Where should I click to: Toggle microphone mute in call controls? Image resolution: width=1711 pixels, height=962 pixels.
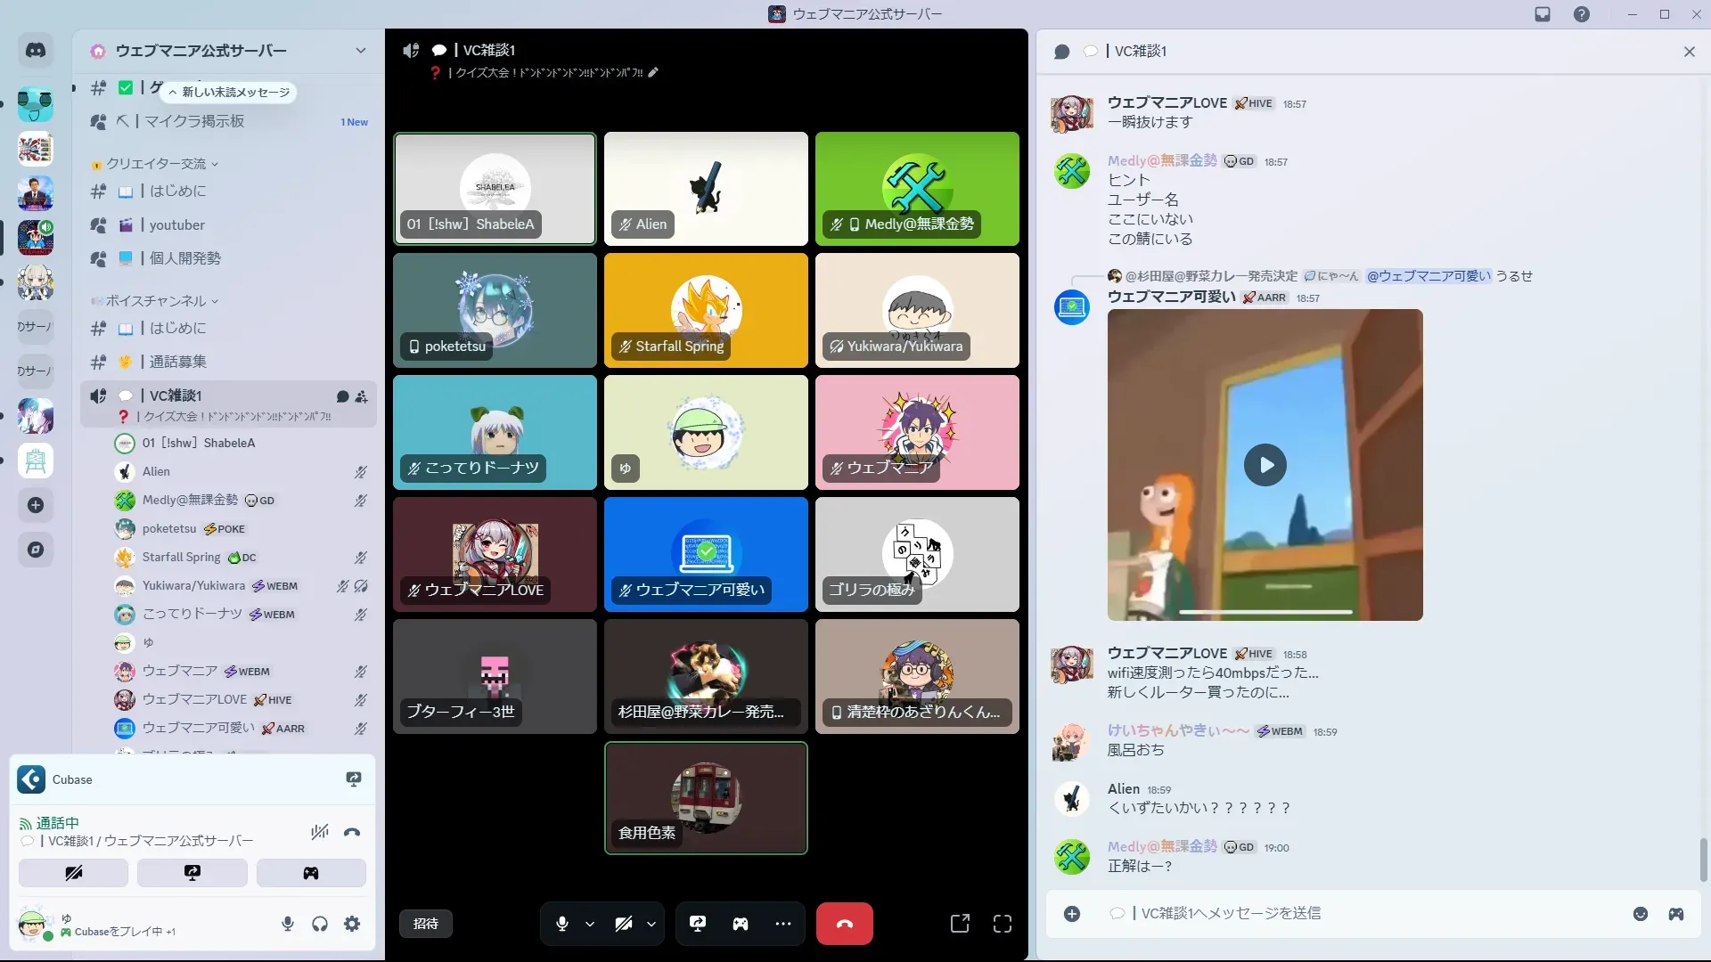click(x=561, y=924)
